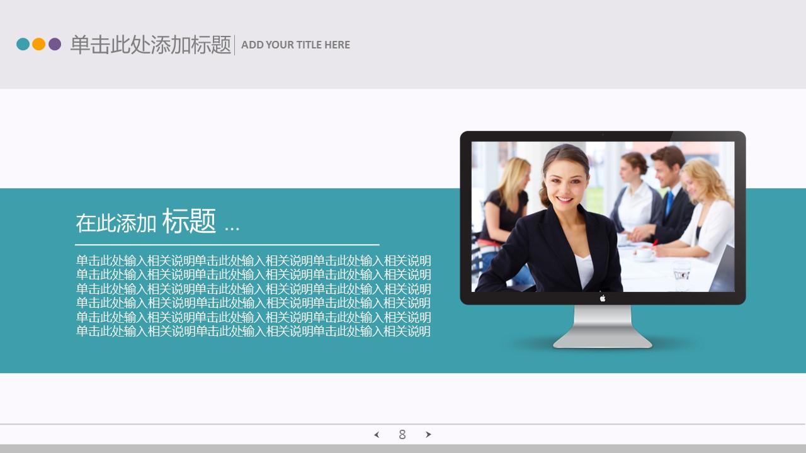
Task: Click the glass of water on the table
Action: 681,274
